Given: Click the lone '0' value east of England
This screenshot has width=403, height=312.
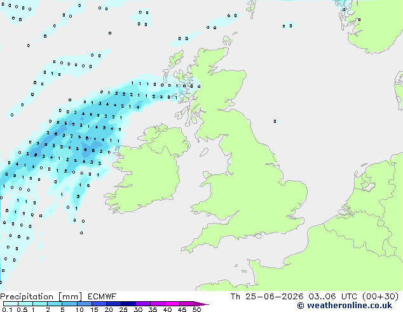Looking at the screenshot, I should [275, 121].
